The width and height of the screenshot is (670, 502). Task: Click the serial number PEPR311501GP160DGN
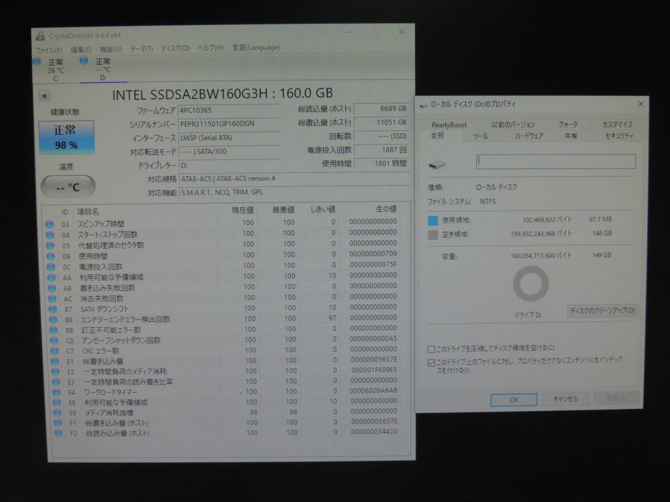click(x=217, y=123)
